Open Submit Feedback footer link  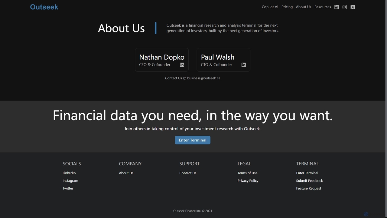pyautogui.click(x=310, y=181)
